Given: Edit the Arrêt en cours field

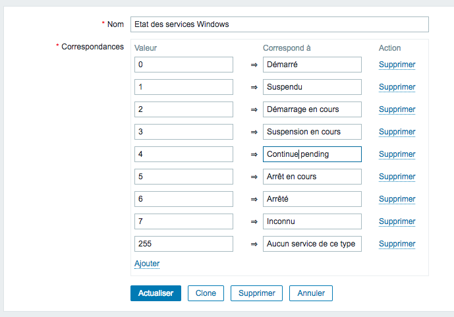Looking at the screenshot, I should click(312, 177).
